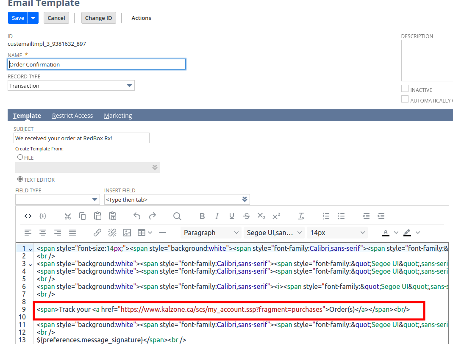Align text to center
The width and height of the screenshot is (453, 344).
[43, 233]
